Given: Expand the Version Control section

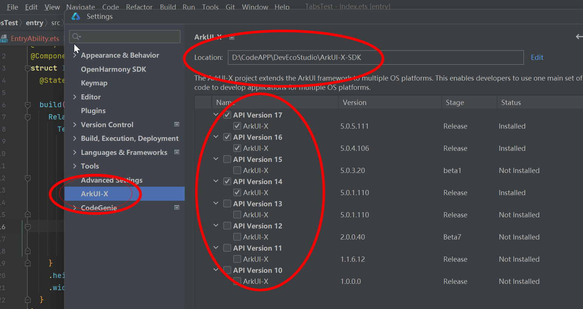Looking at the screenshot, I should pos(75,125).
